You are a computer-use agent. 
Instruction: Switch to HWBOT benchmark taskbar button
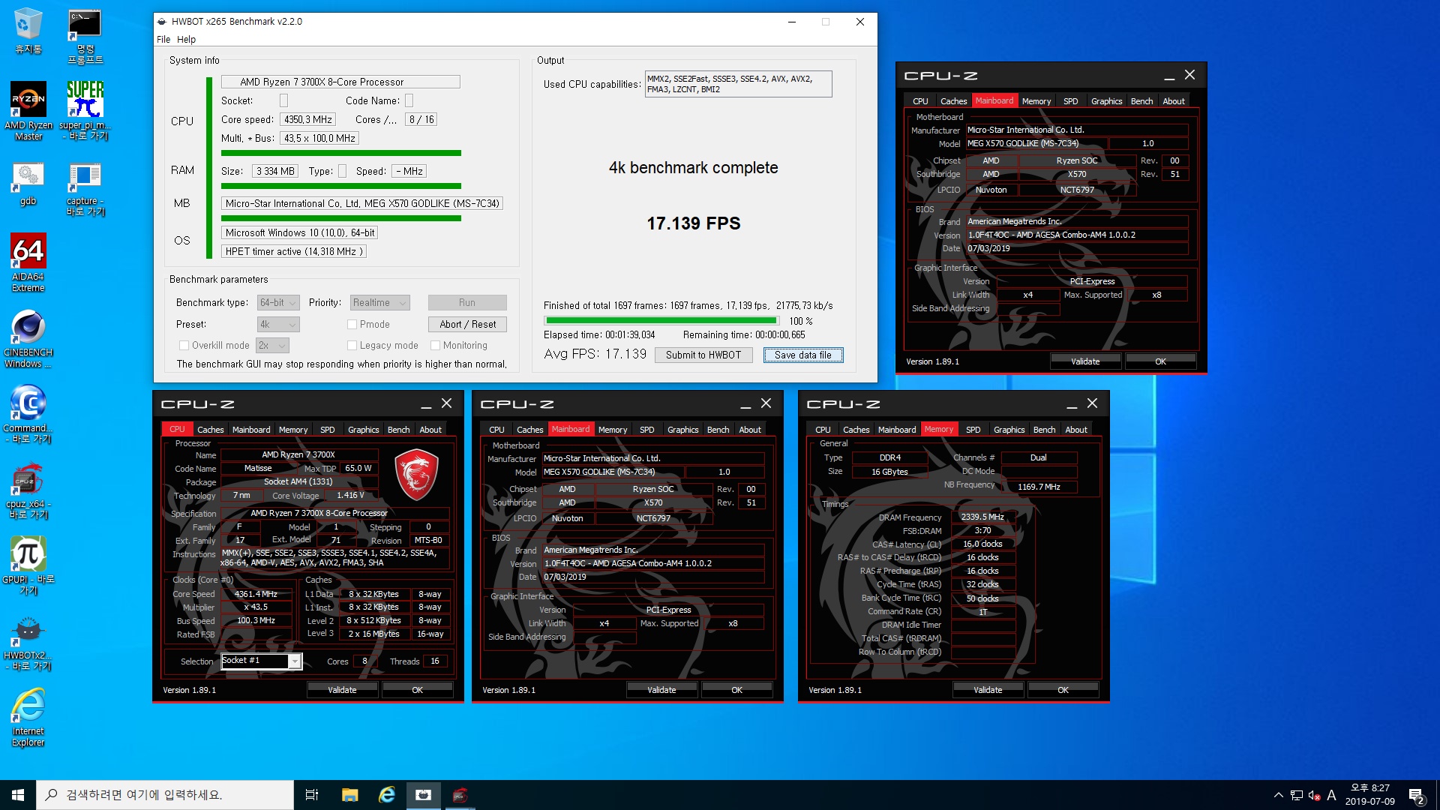[424, 795]
